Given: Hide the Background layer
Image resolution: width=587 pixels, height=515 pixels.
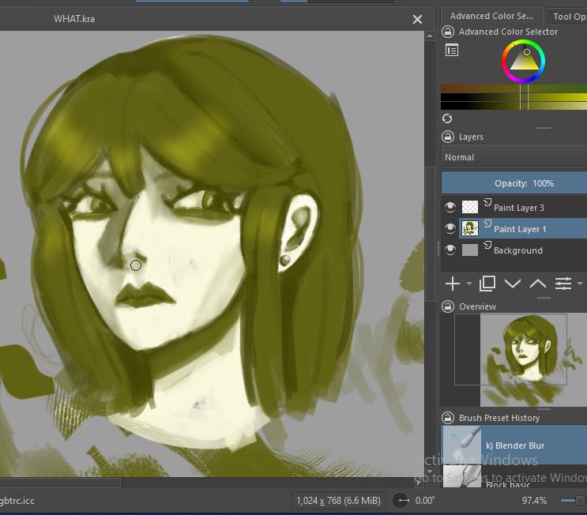Looking at the screenshot, I should click(x=450, y=250).
